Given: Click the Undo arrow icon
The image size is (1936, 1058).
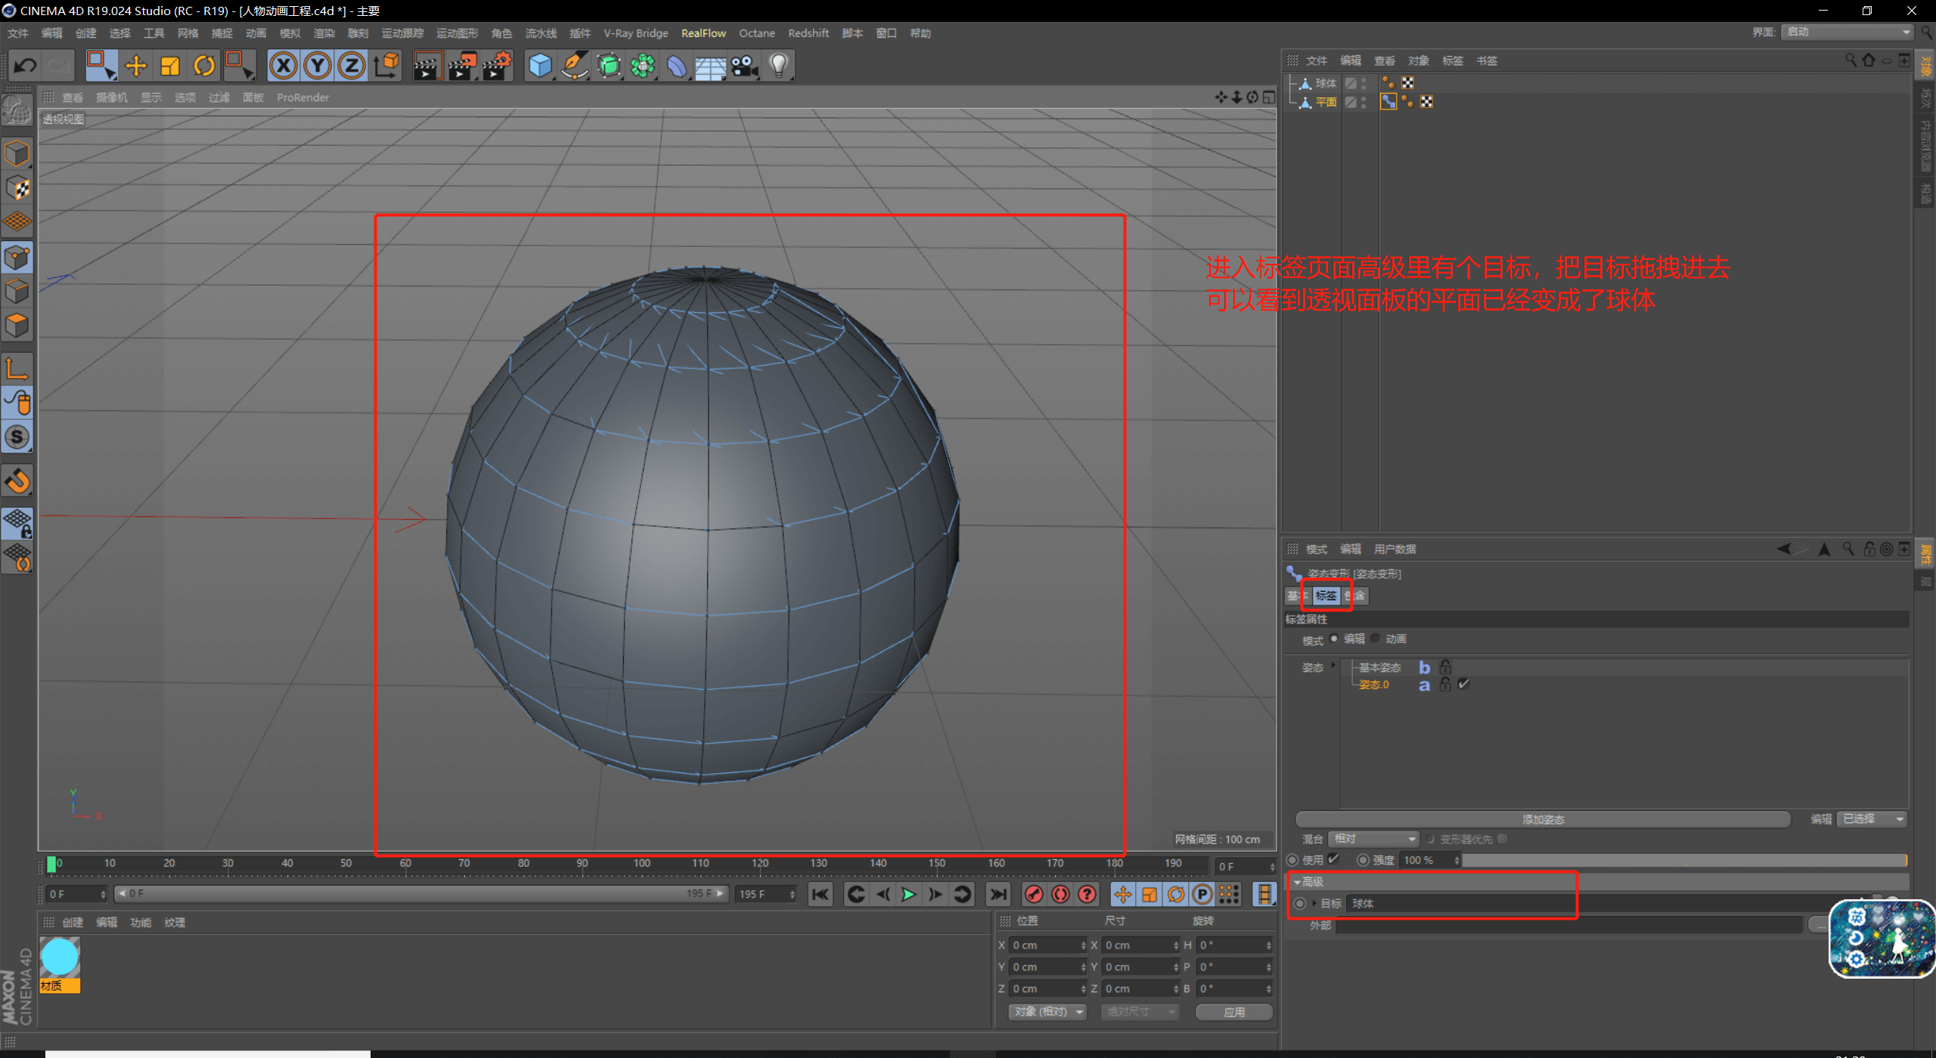Looking at the screenshot, I should click(x=25, y=67).
